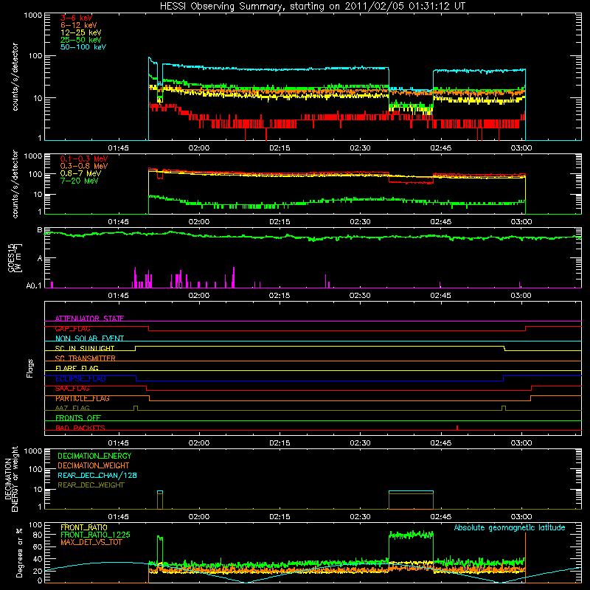The image size is (590, 590).
Task: Click the Degrees or % axis label
Action: point(19,552)
